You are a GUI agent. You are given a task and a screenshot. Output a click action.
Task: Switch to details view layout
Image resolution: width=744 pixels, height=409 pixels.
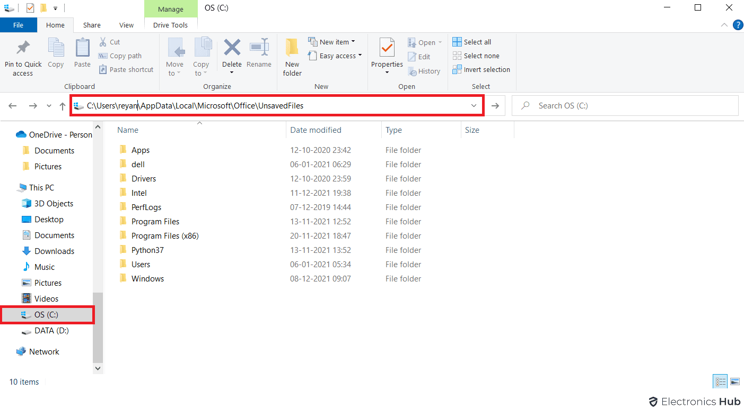coord(720,381)
